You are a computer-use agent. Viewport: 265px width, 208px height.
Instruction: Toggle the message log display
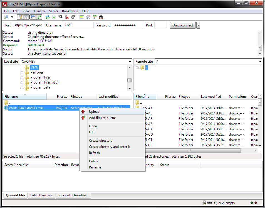tap(20, 17)
